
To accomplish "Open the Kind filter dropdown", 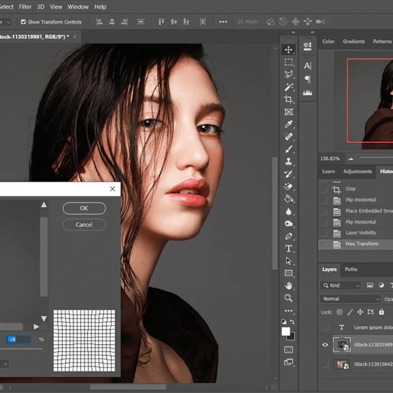I will pos(340,286).
